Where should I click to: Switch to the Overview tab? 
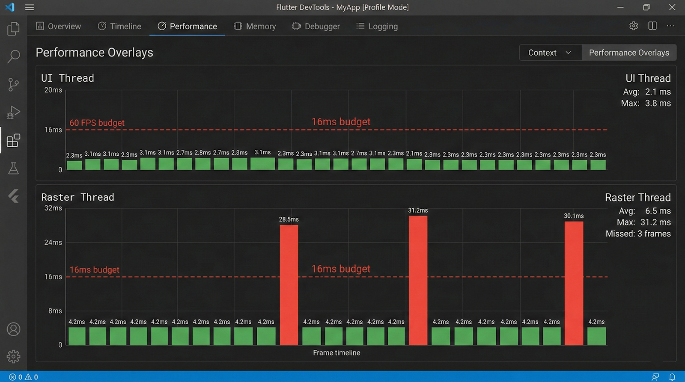[x=58, y=26]
